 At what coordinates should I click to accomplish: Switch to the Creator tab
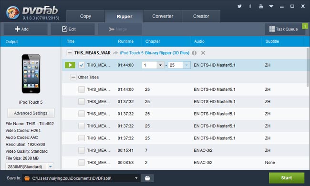[201, 16]
